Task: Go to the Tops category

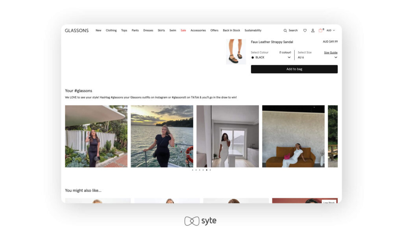Action: (124, 30)
